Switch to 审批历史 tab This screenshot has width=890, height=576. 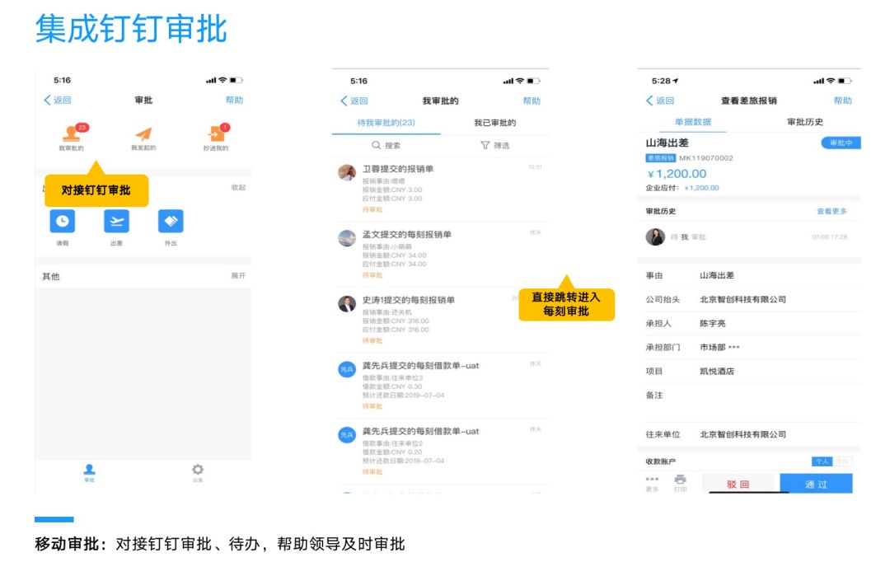pyautogui.click(x=805, y=122)
